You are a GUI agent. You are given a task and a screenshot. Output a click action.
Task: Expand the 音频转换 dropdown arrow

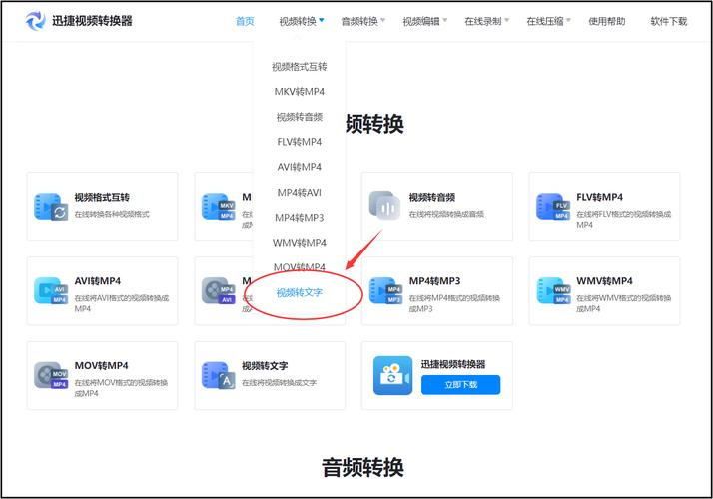pos(382,20)
